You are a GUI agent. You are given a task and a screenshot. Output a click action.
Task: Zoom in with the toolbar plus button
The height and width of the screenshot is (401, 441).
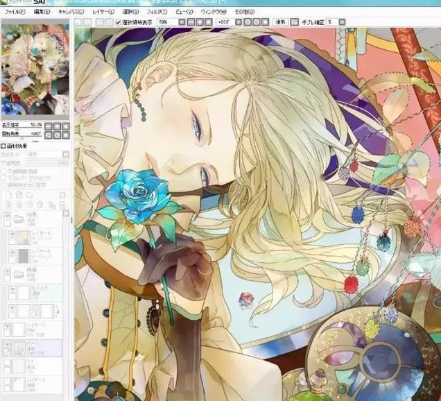click(x=200, y=22)
